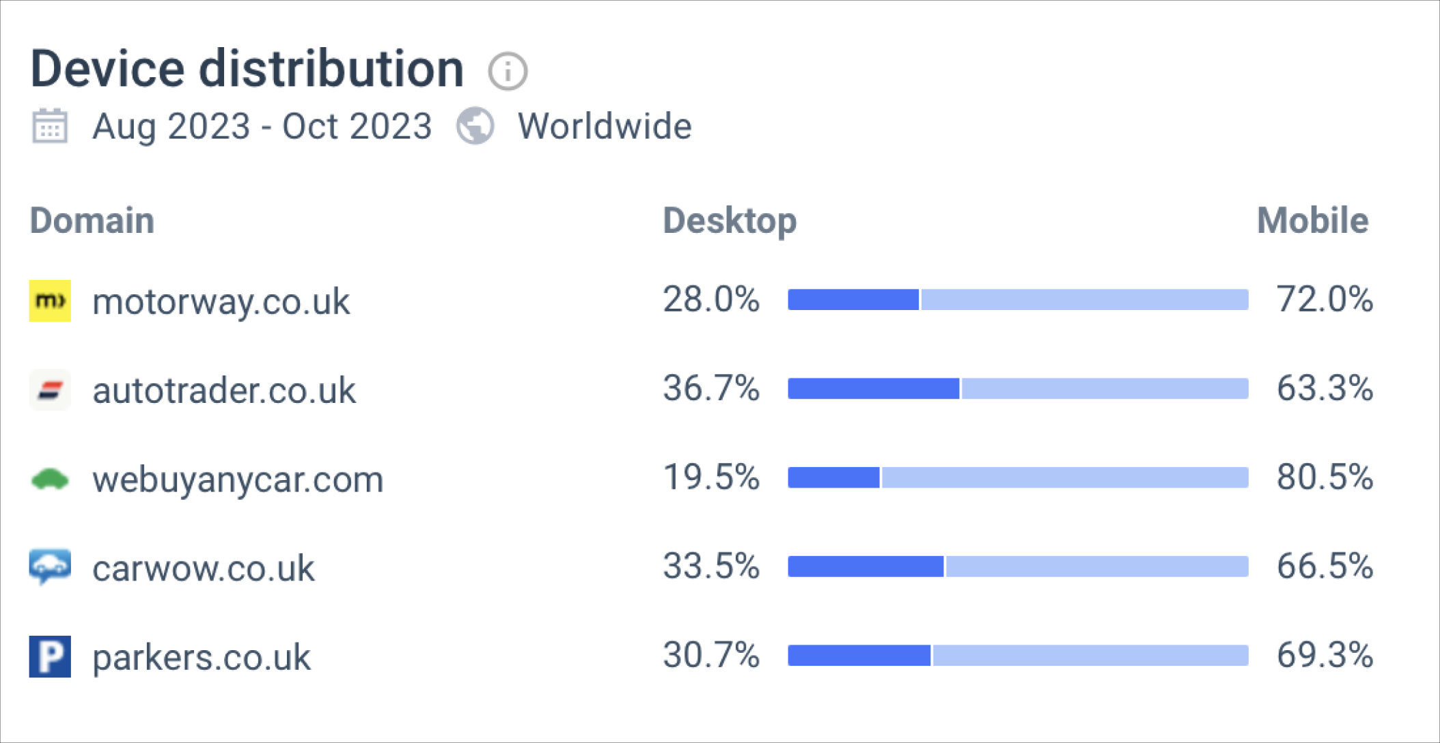The height and width of the screenshot is (743, 1440).
Task: Click the Domain column header
Action: (92, 221)
